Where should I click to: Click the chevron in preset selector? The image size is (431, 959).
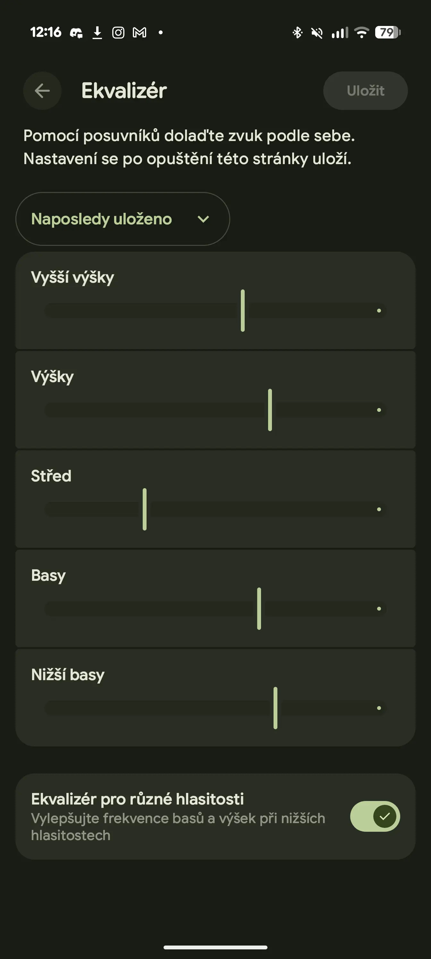[x=203, y=219]
